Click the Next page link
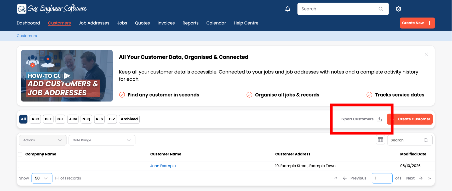 pyautogui.click(x=410, y=178)
